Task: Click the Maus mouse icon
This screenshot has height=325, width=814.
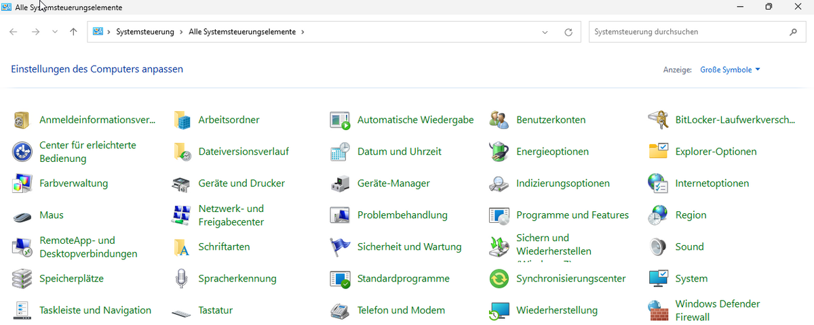Action: 22,215
